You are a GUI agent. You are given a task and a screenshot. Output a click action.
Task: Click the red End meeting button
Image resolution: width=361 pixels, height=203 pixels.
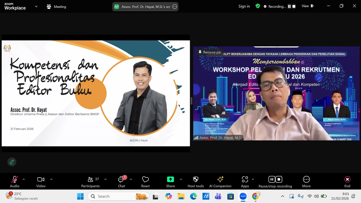347,182
